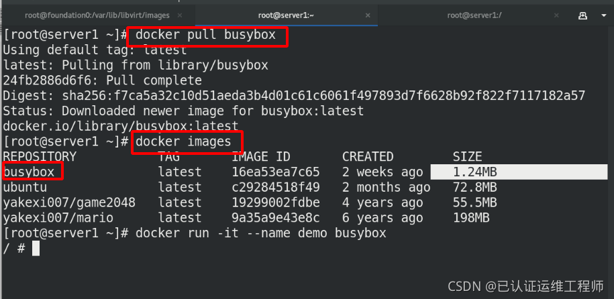
Task: Click '24fb2886d6f6: Pull complete' line
Action: 103,80
